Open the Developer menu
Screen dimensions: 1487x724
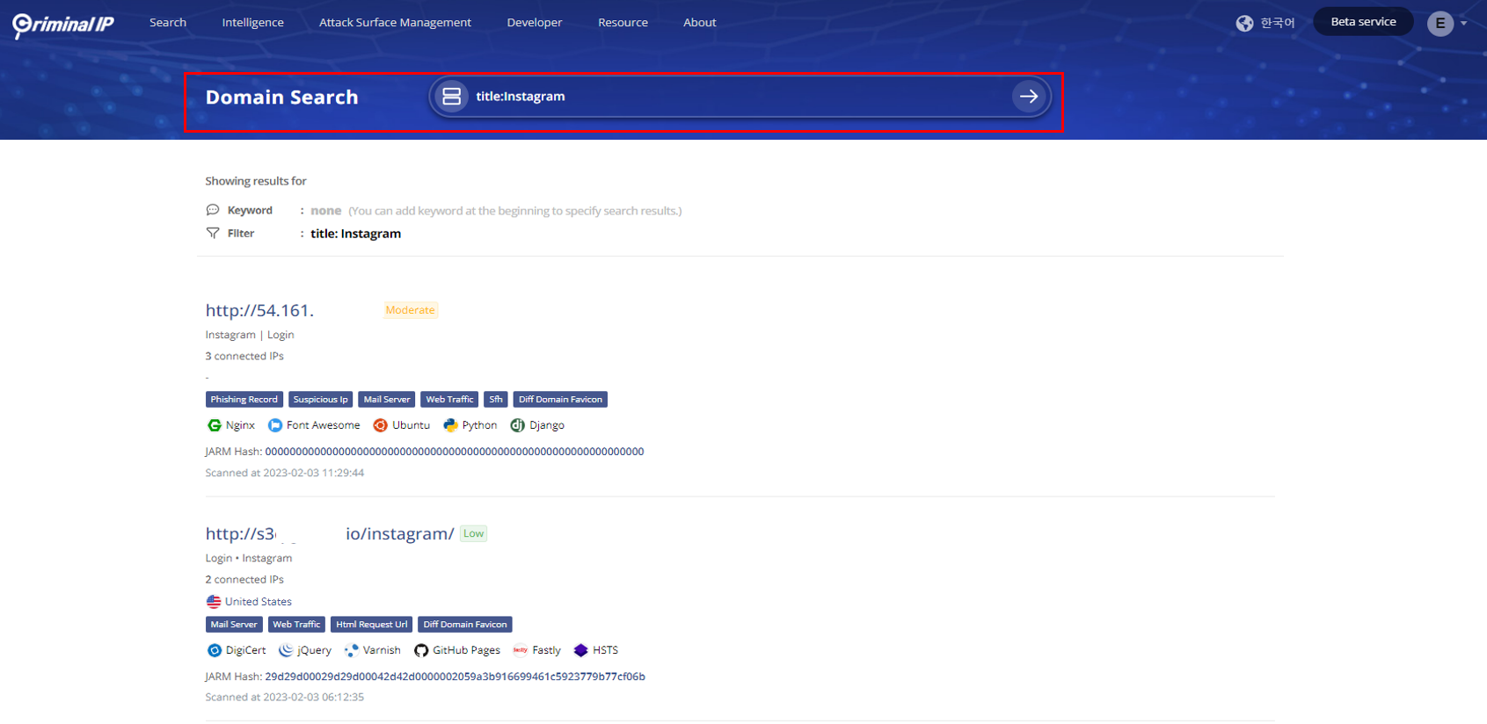(535, 23)
